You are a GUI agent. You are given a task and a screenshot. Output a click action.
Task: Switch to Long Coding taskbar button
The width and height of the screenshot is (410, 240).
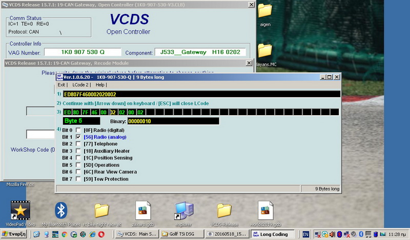coord(272,234)
